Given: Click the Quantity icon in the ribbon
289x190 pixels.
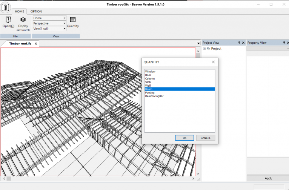Looking at the screenshot, I should (x=73, y=20).
